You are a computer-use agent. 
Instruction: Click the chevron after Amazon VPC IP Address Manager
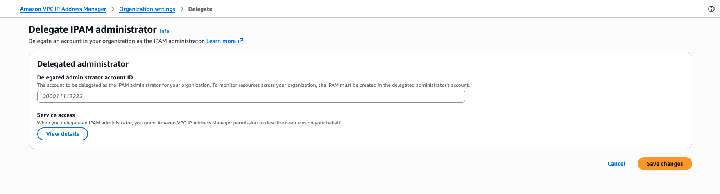click(x=113, y=9)
